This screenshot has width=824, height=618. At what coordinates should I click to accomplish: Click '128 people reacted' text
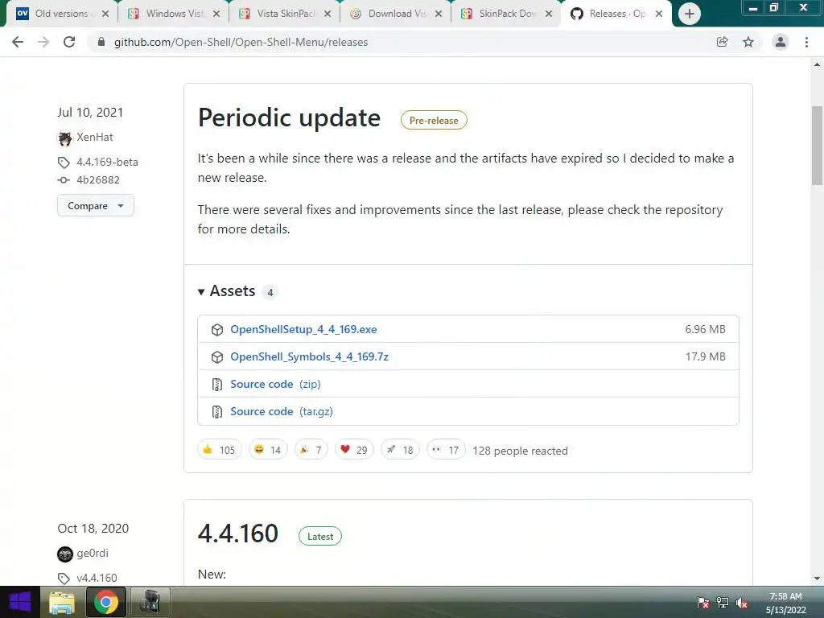coord(520,451)
